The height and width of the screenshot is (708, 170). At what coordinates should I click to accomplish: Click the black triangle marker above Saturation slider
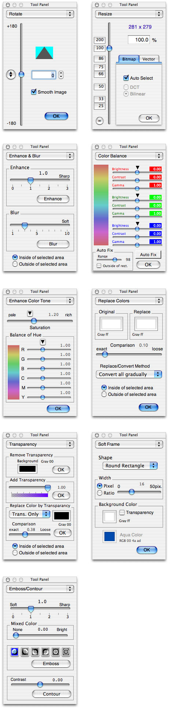(x=30, y=313)
